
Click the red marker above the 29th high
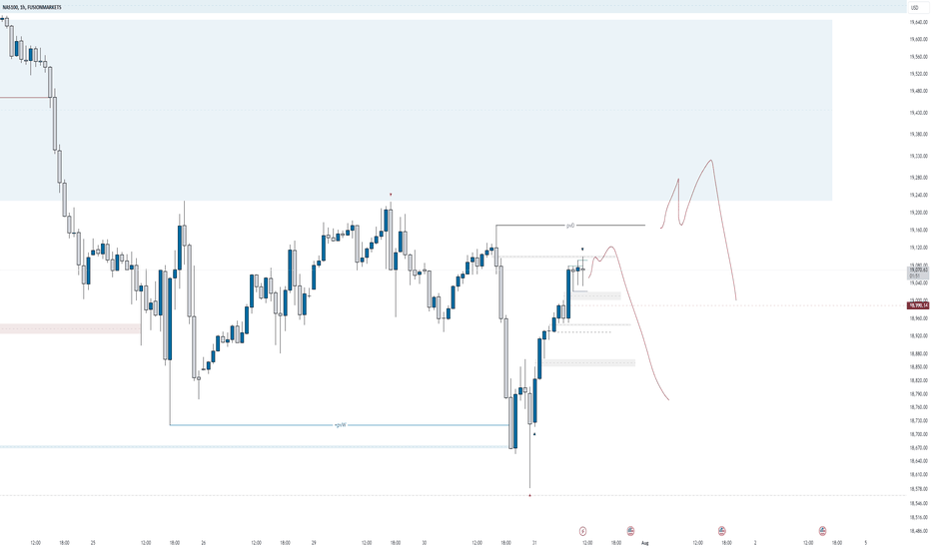point(391,194)
